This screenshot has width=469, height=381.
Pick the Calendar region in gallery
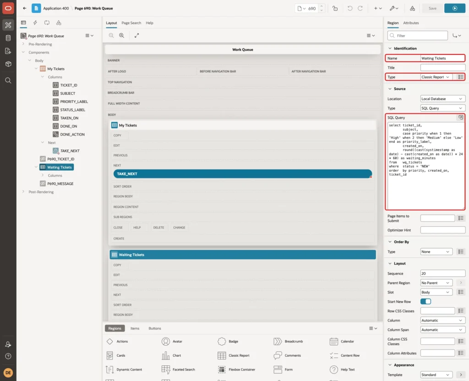342,341
